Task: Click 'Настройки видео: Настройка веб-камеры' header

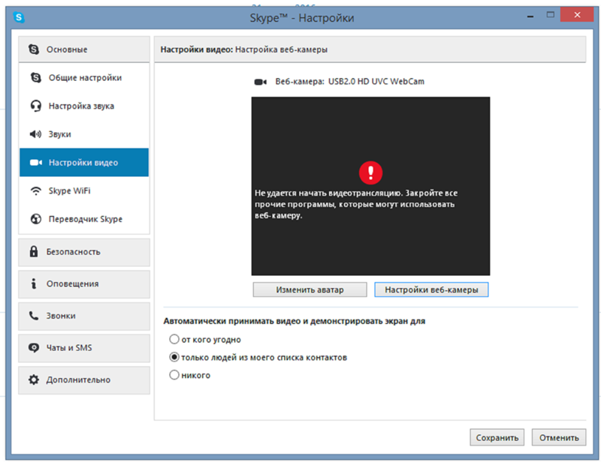Action: [243, 49]
